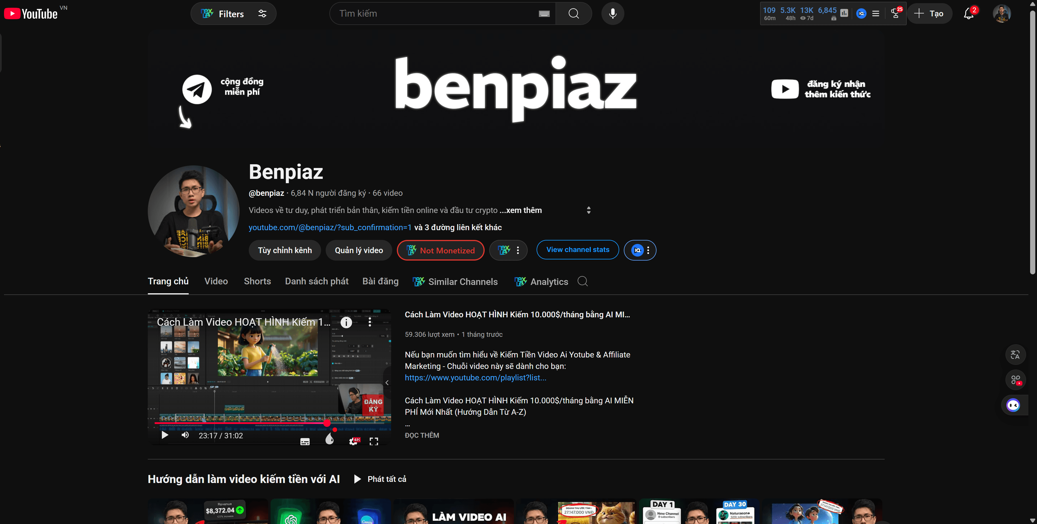Click the Not Monetized button
This screenshot has width=1037, height=524.
coord(440,250)
